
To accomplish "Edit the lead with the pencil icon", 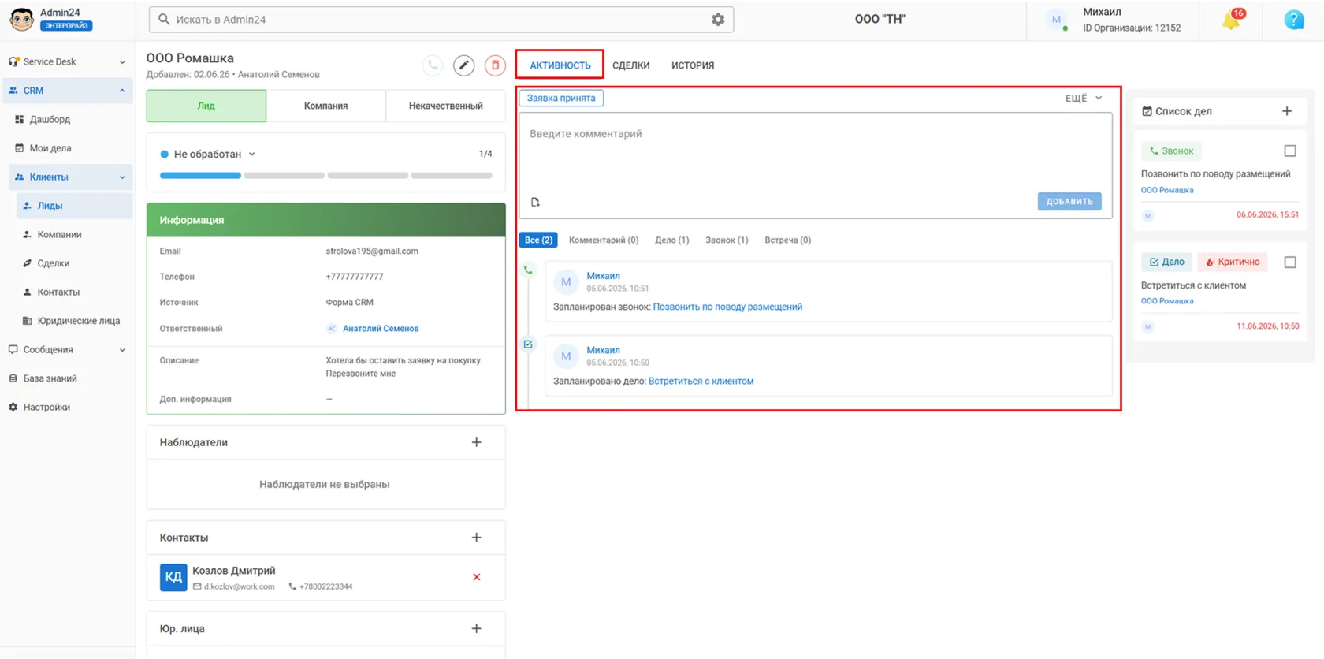I will click(x=464, y=65).
